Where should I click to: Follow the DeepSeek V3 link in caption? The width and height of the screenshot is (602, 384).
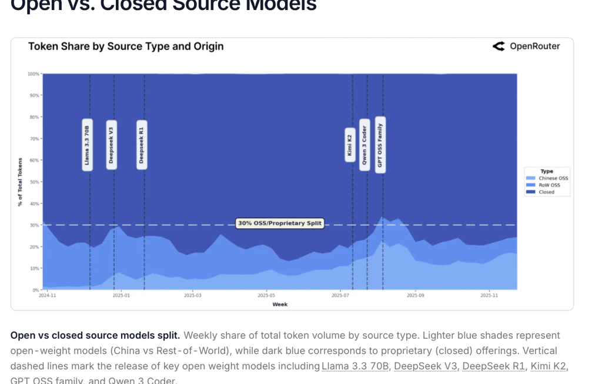(x=425, y=366)
